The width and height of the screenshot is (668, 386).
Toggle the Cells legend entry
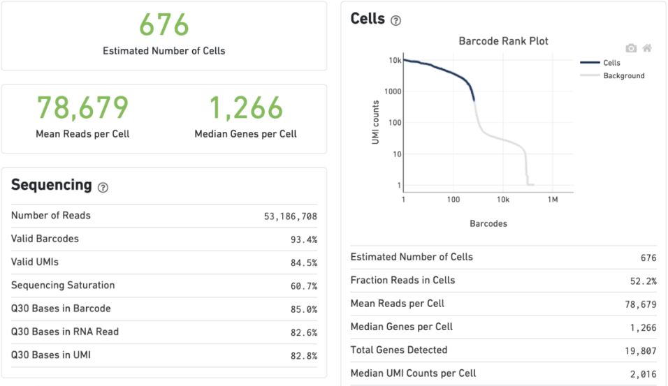coord(600,63)
